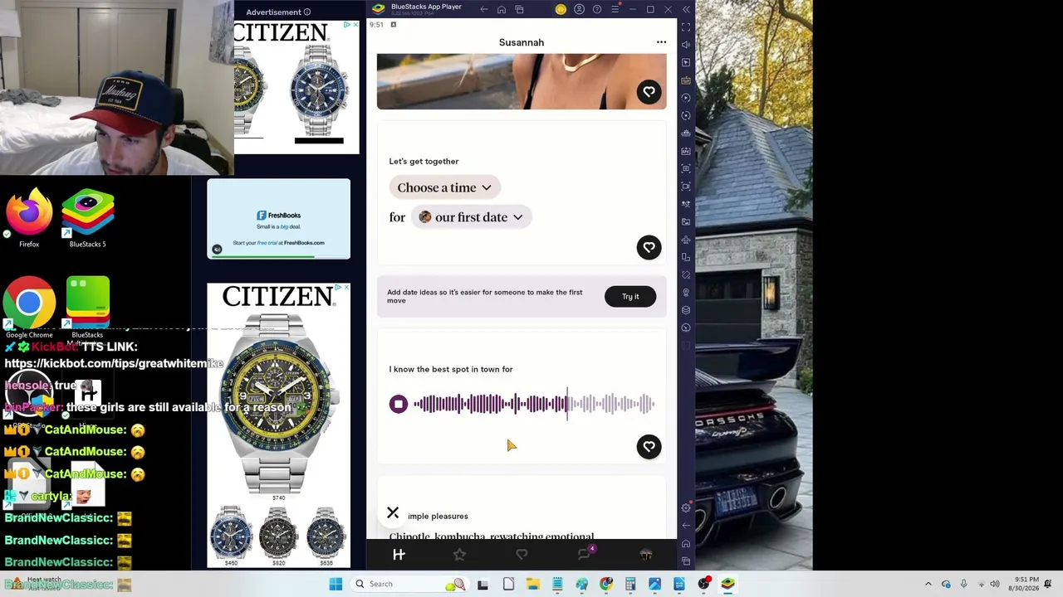Open BlueStacks recent apps from title bar
The height and width of the screenshot is (597, 1063).
click(519, 9)
